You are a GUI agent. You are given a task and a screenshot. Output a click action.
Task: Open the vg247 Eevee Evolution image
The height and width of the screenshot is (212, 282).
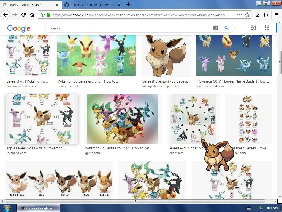(123, 119)
